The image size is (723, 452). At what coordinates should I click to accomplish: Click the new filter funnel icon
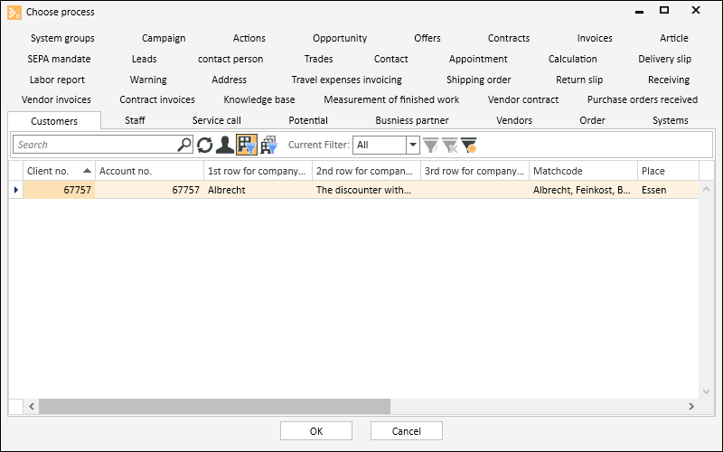(468, 145)
